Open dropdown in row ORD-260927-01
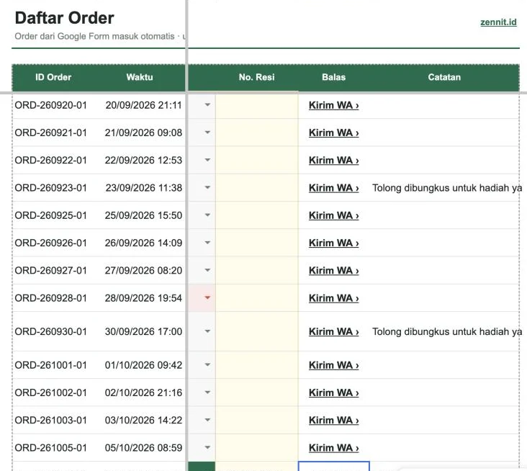527x471 pixels. (x=207, y=270)
